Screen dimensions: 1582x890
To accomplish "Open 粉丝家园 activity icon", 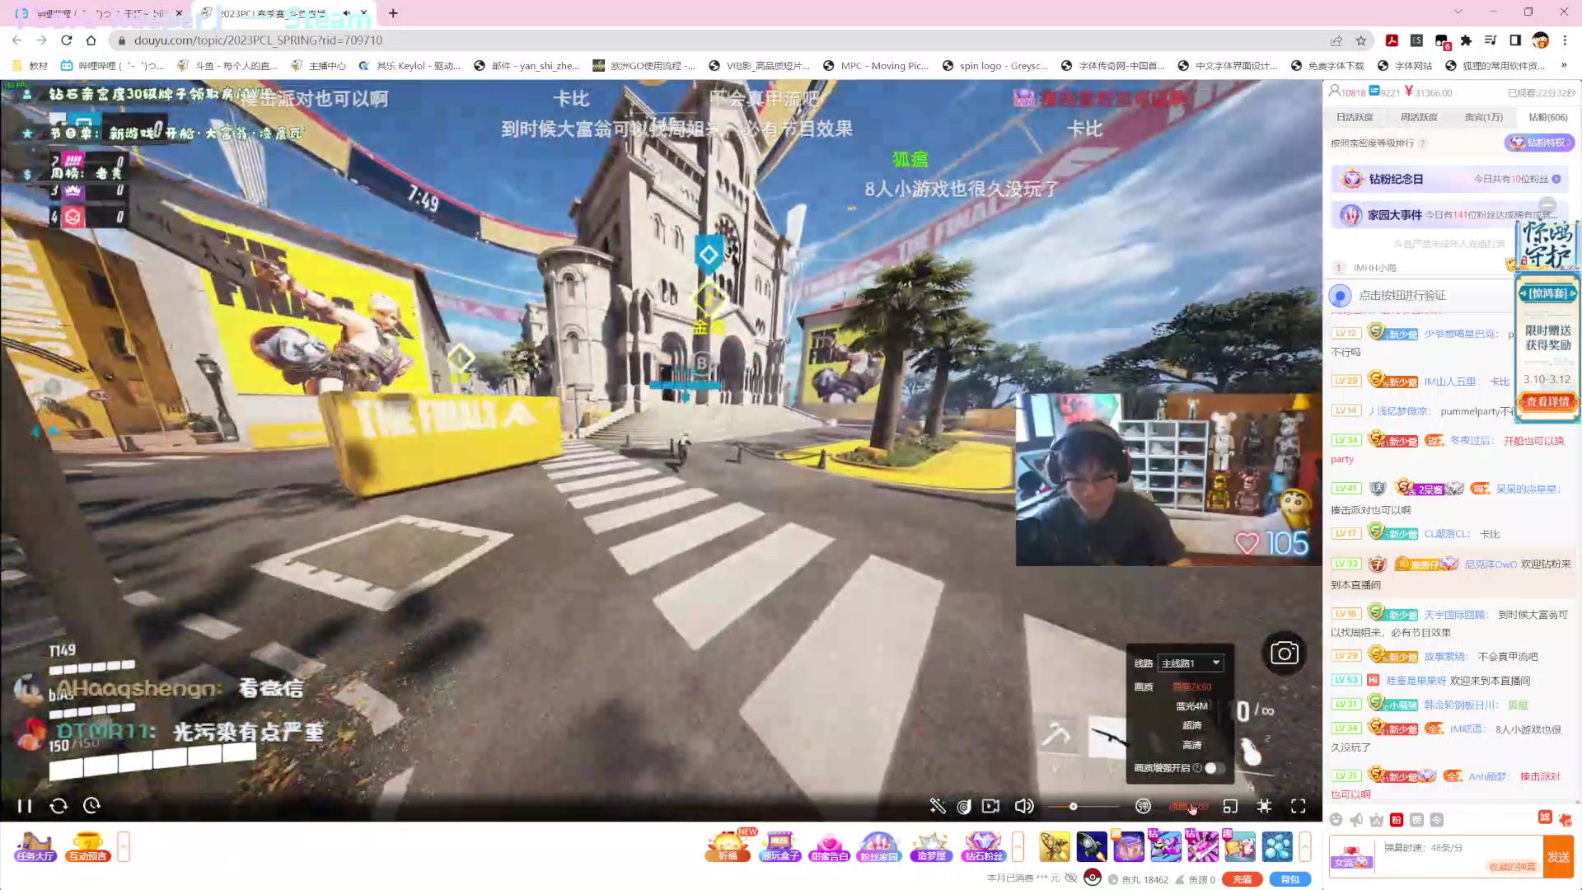I will 879,846.
